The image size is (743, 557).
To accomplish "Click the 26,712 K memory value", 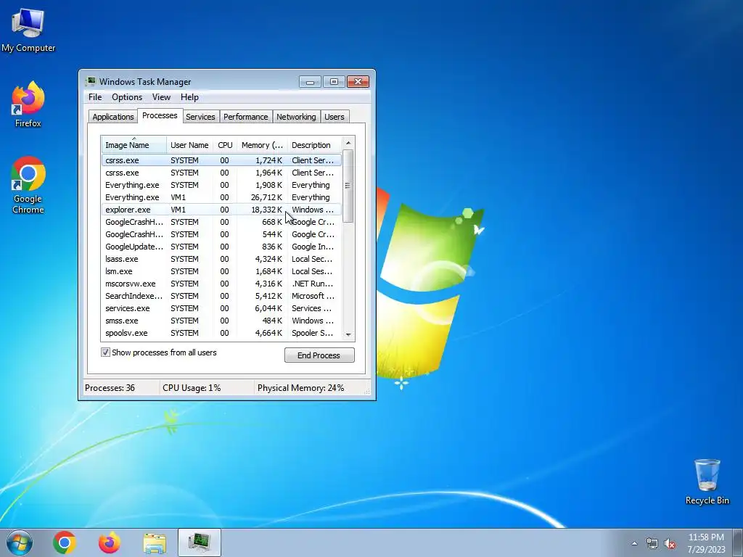I will pos(266,197).
